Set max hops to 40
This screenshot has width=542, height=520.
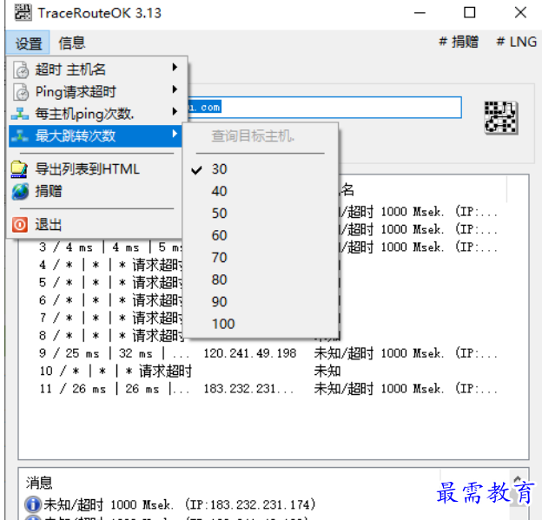(x=260, y=191)
